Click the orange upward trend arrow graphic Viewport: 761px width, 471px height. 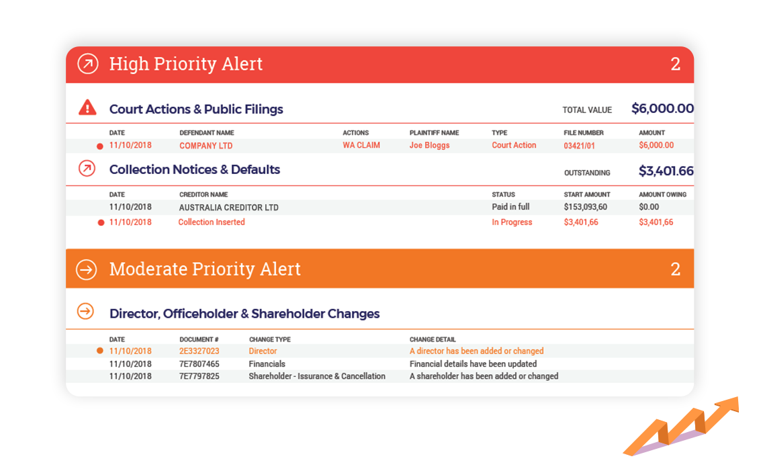[681, 427]
